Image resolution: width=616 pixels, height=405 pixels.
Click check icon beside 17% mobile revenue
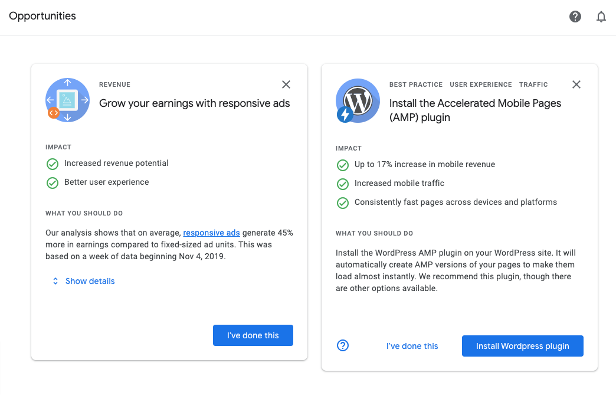pyautogui.click(x=343, y=165)
